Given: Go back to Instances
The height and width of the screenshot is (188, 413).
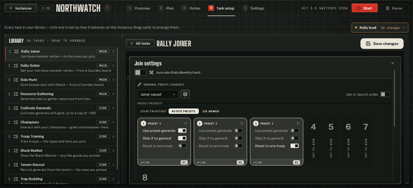Looking at the screenshot, I should click(x=21, y=8).
